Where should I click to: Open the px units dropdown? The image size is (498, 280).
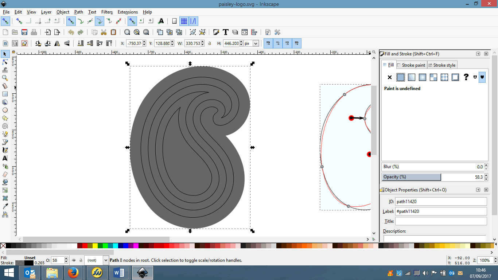(256, 43)
